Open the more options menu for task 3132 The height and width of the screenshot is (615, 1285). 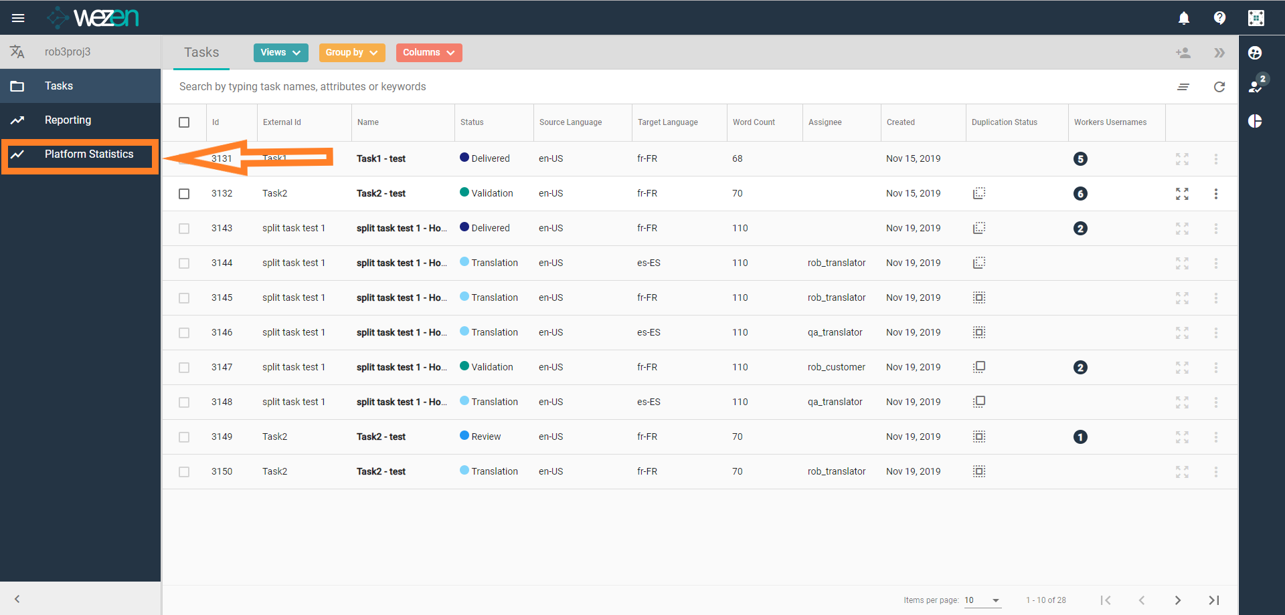click(x=1216, y=194)
